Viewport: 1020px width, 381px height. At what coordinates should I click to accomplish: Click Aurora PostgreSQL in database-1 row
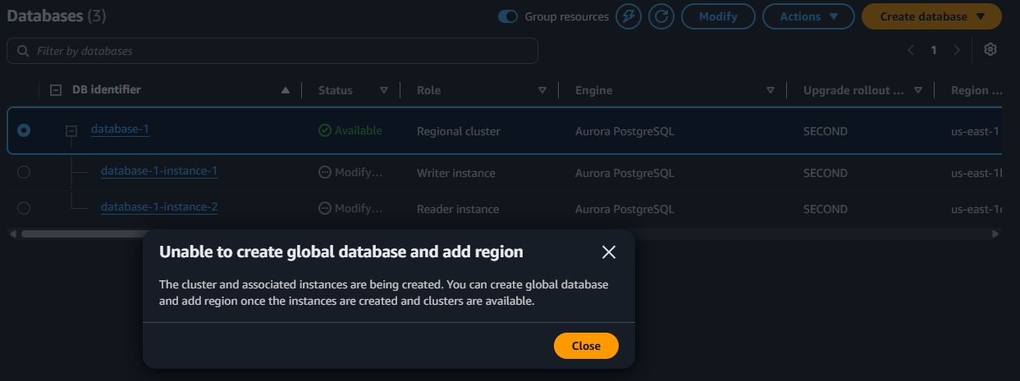(624, 131)
